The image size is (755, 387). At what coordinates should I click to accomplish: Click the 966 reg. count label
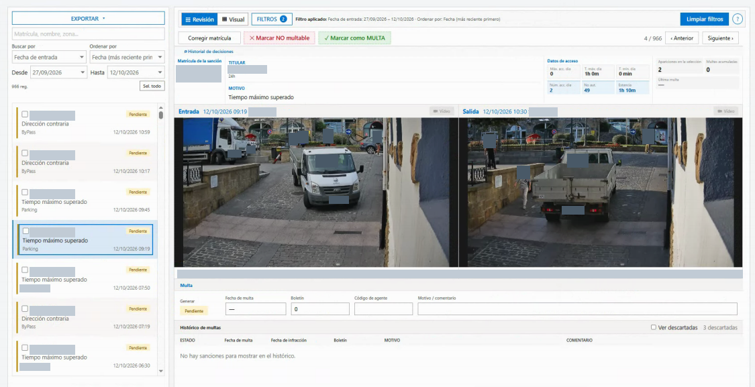pyautogui.click(x=19, y=87)
